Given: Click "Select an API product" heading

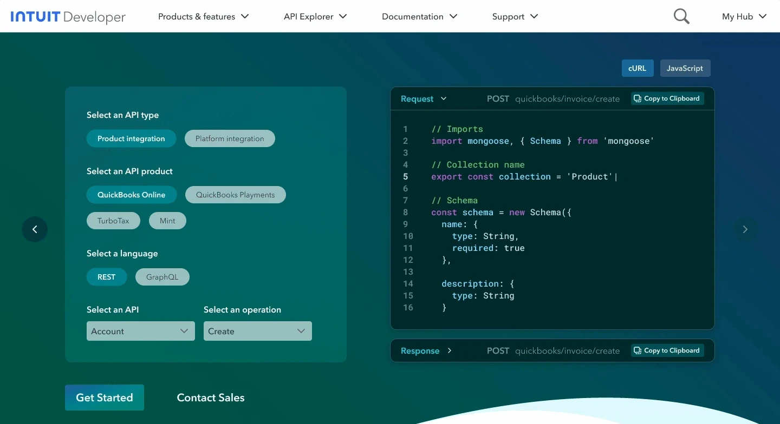Looking at the screenshot, I should click(x=129, y=171).
